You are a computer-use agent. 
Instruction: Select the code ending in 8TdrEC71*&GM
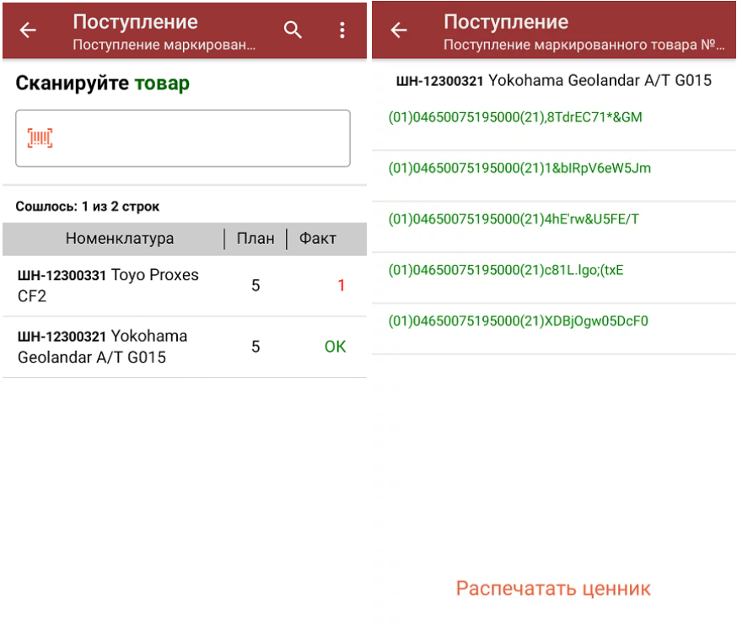click(x=515, y=117)
